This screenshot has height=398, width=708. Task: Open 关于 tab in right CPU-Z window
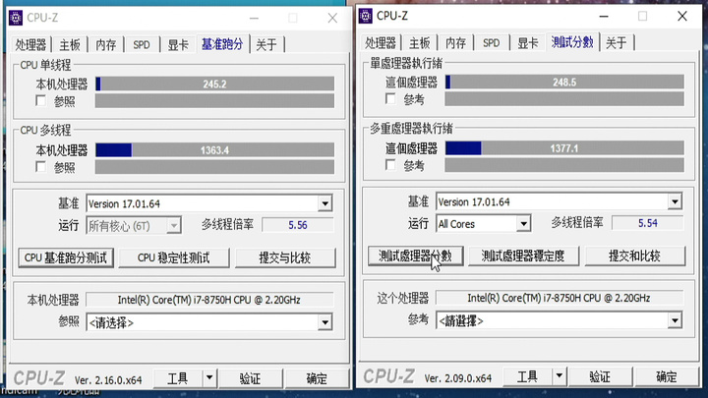point(616,43)
